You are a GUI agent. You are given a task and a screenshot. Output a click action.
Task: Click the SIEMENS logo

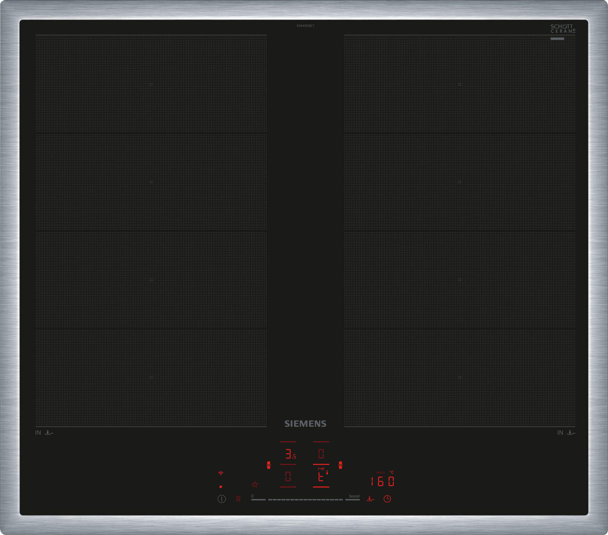pos(305,424)
